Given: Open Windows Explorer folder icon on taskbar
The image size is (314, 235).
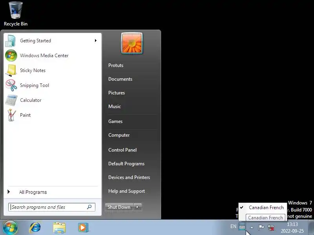Looking at the screenshot, I should [x=59, y=228].
